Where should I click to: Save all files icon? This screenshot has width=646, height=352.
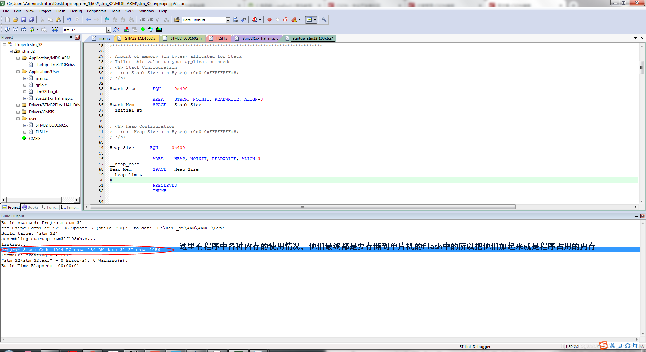[32, 20]
